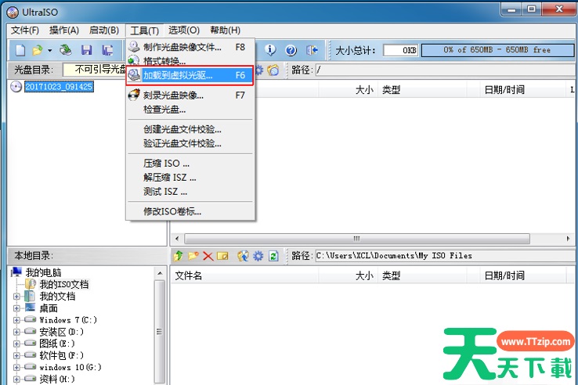Expand the 我的文档 tree node
Image resolution: width=578 pixels, height=385 pixels.
(x=17, y=297)
